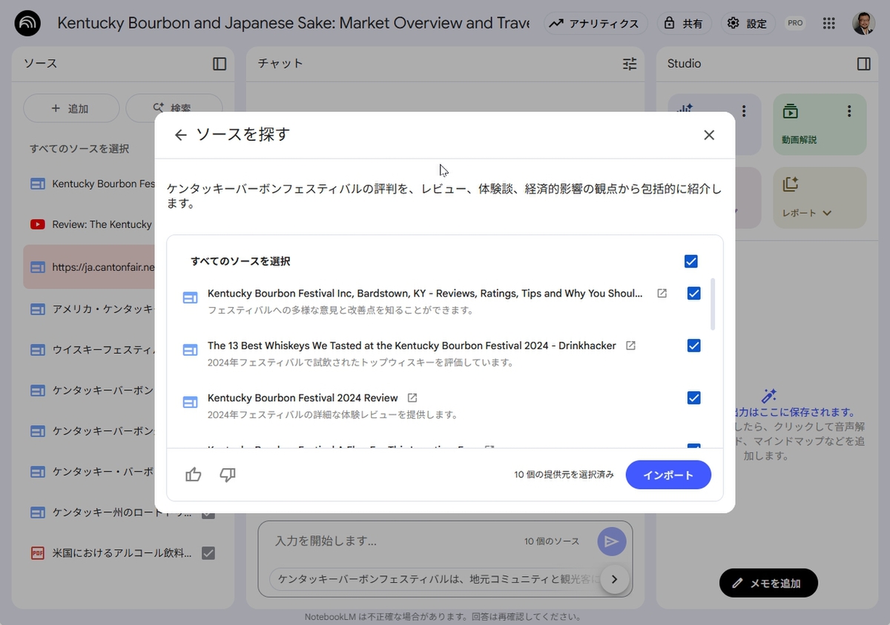Open external link for Kentucky Bourbon Festival Inc source
Image resolution: width=890 pixels, height=625 pixels.
pyautogui.click(x=662, y=294)
